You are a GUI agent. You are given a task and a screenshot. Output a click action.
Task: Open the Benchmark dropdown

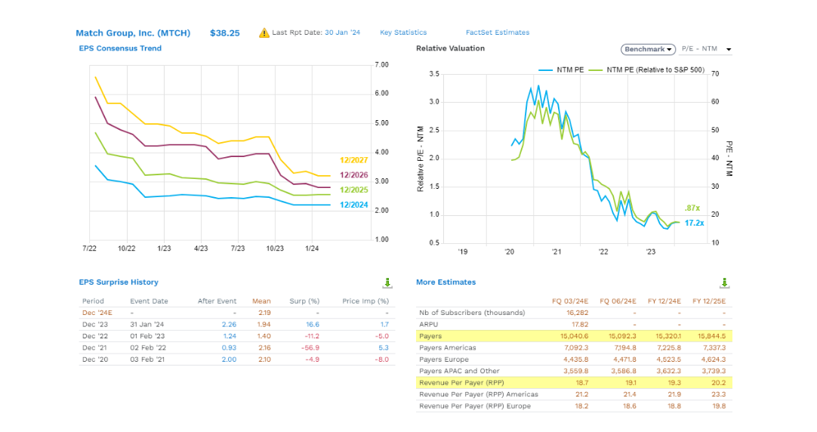tap(648, 49)
